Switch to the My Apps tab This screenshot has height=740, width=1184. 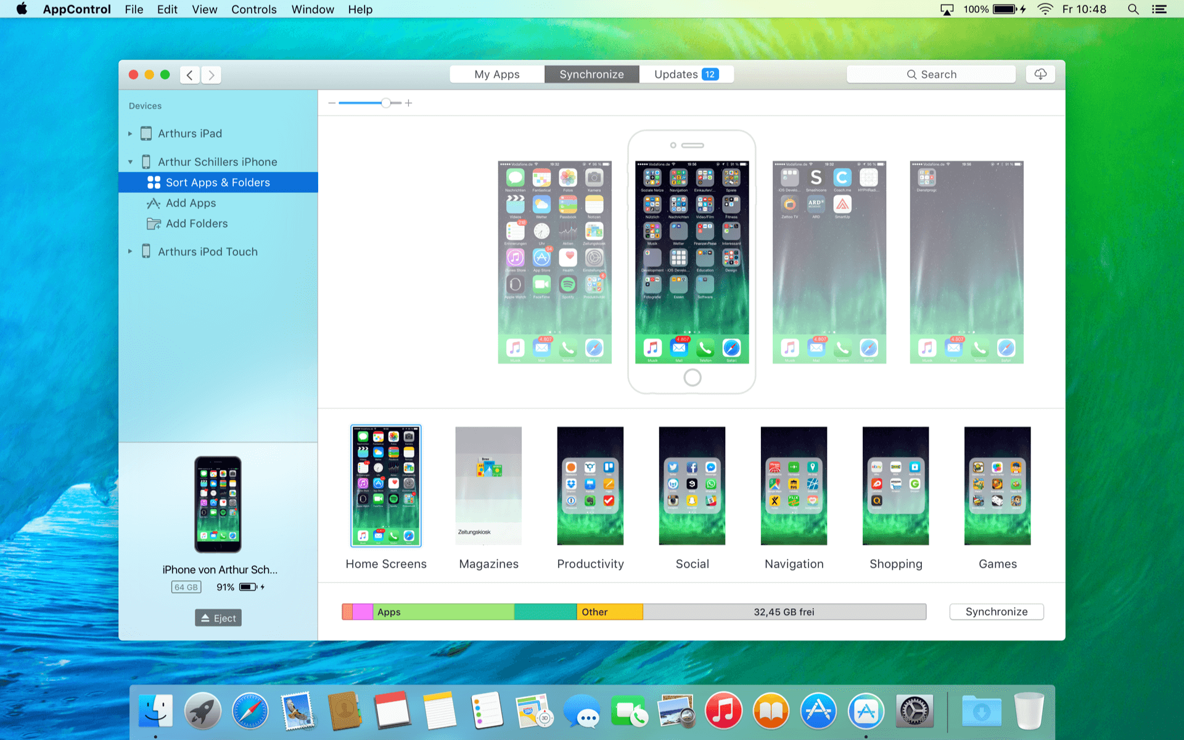[497, 75]
